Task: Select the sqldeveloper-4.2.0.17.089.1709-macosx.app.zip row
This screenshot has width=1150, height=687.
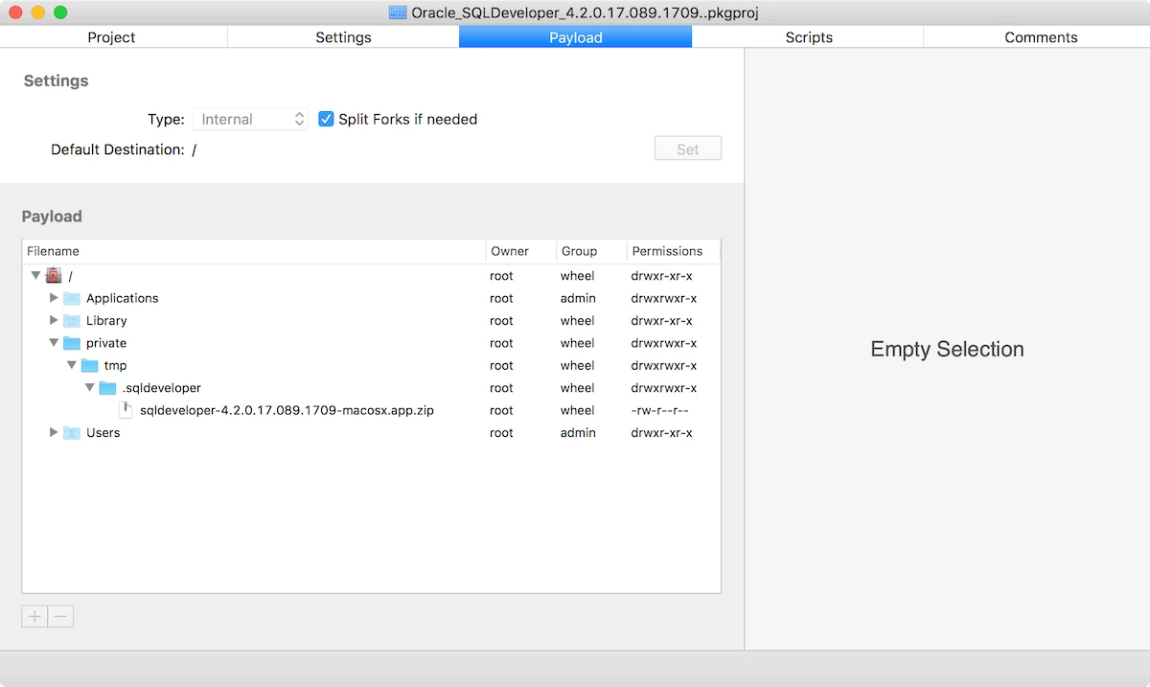Action: (371, 410)
